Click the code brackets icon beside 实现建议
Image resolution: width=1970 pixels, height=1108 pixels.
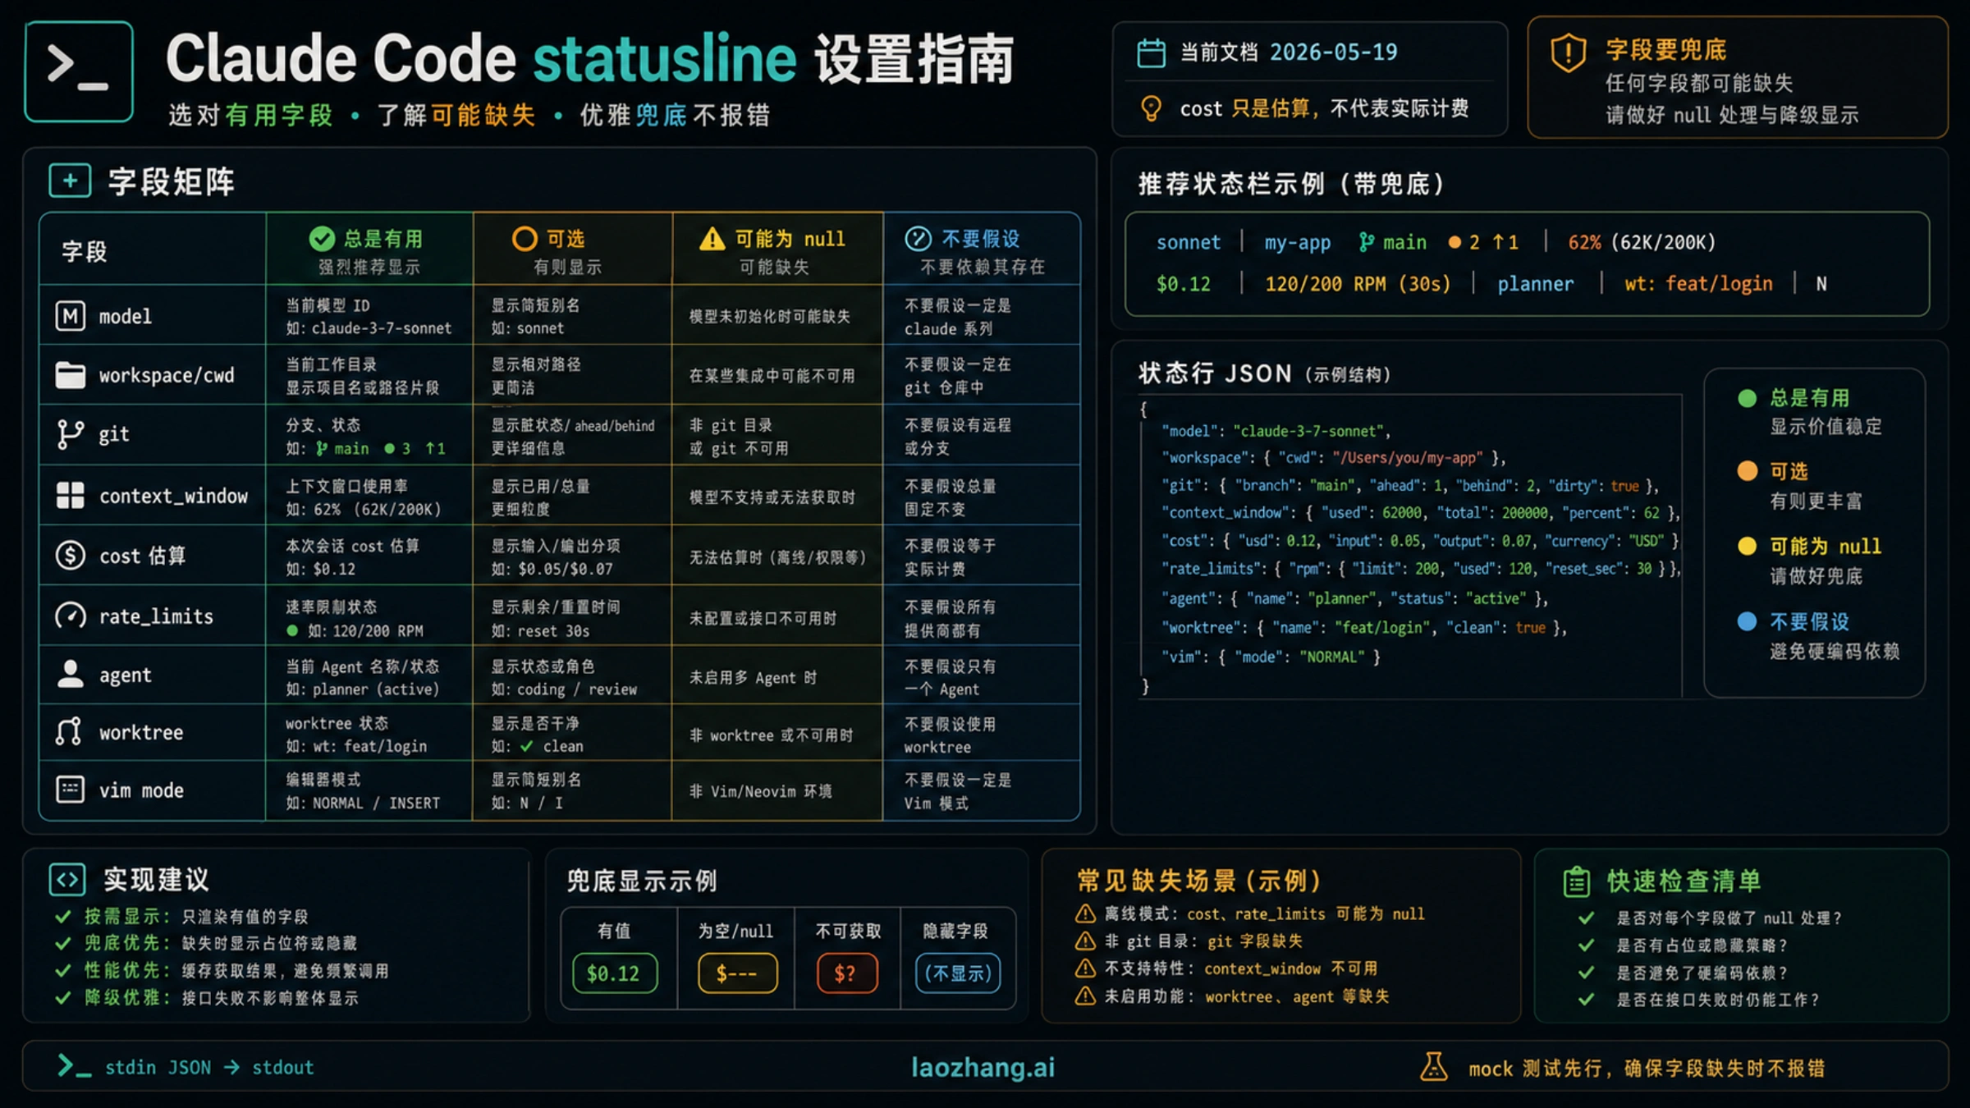pos(67,880)
